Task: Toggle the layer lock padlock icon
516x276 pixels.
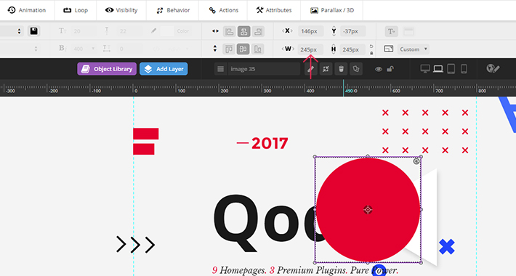Action: 390,69
